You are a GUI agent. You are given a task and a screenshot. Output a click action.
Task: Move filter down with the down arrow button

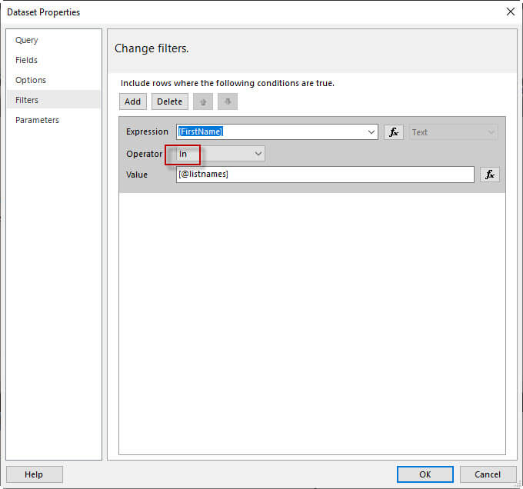point(228,101)
